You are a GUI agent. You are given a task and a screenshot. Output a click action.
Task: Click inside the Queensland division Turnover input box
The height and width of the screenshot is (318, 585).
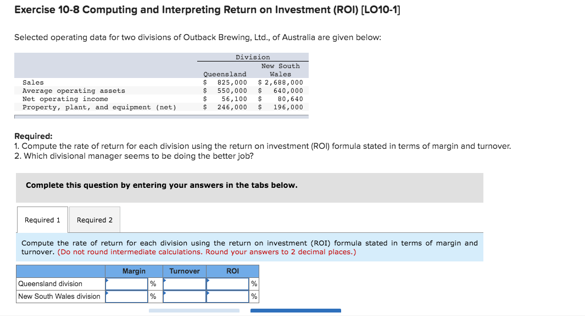click(x=184, y=283)
